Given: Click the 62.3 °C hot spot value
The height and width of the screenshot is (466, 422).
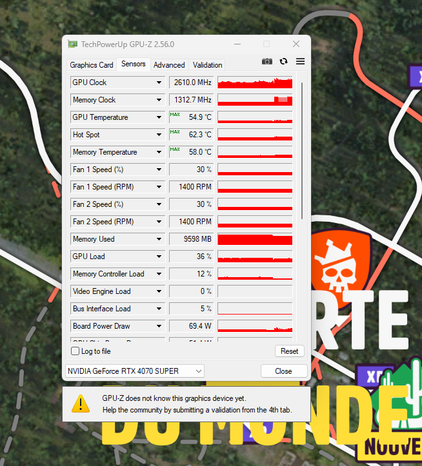Looking at the screenshot, I should [x=192, y=135].
